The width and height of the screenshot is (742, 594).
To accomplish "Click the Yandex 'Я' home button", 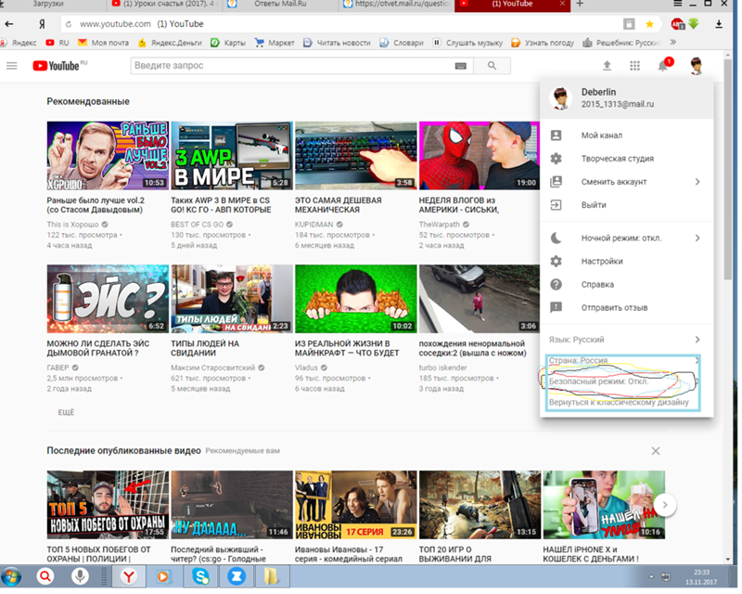I will [42, 24].
